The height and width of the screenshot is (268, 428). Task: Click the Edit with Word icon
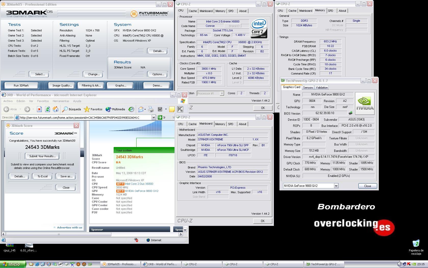coord(160,109)
